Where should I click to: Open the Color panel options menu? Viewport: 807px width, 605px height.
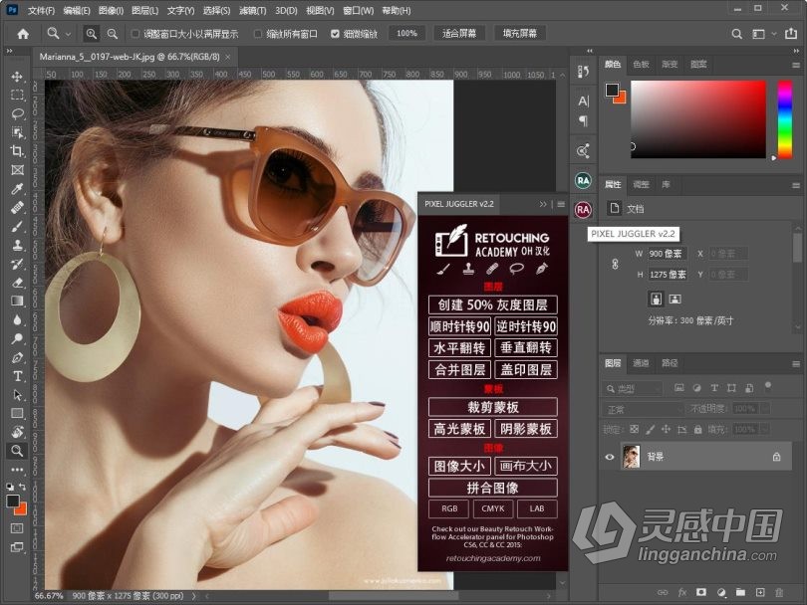tap(796, 66)
